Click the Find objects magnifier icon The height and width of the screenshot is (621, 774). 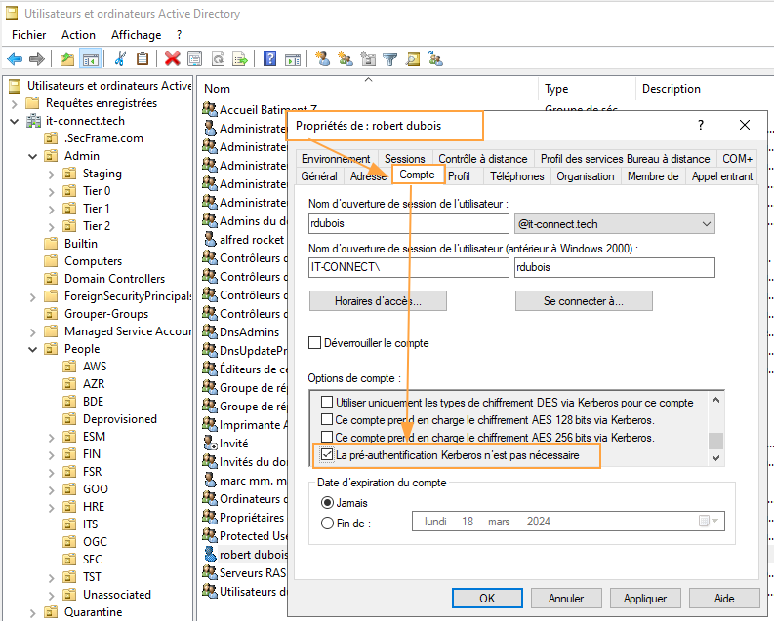point(413,59)
